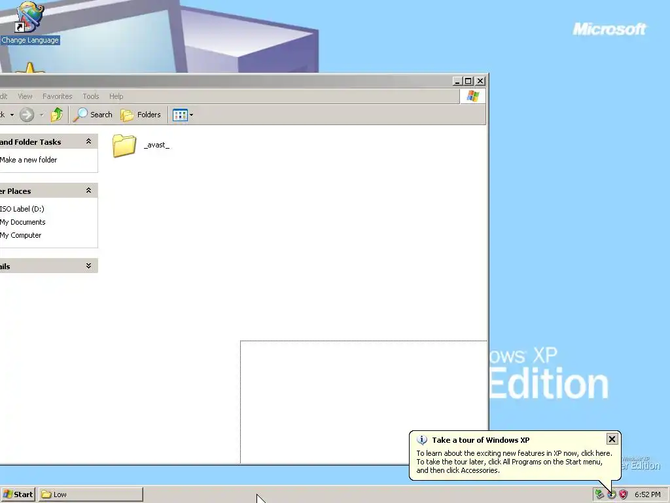This screenshot has width=670, height=503.
Task: Click the Windows flag logo in Explorer
Action: 472,96
